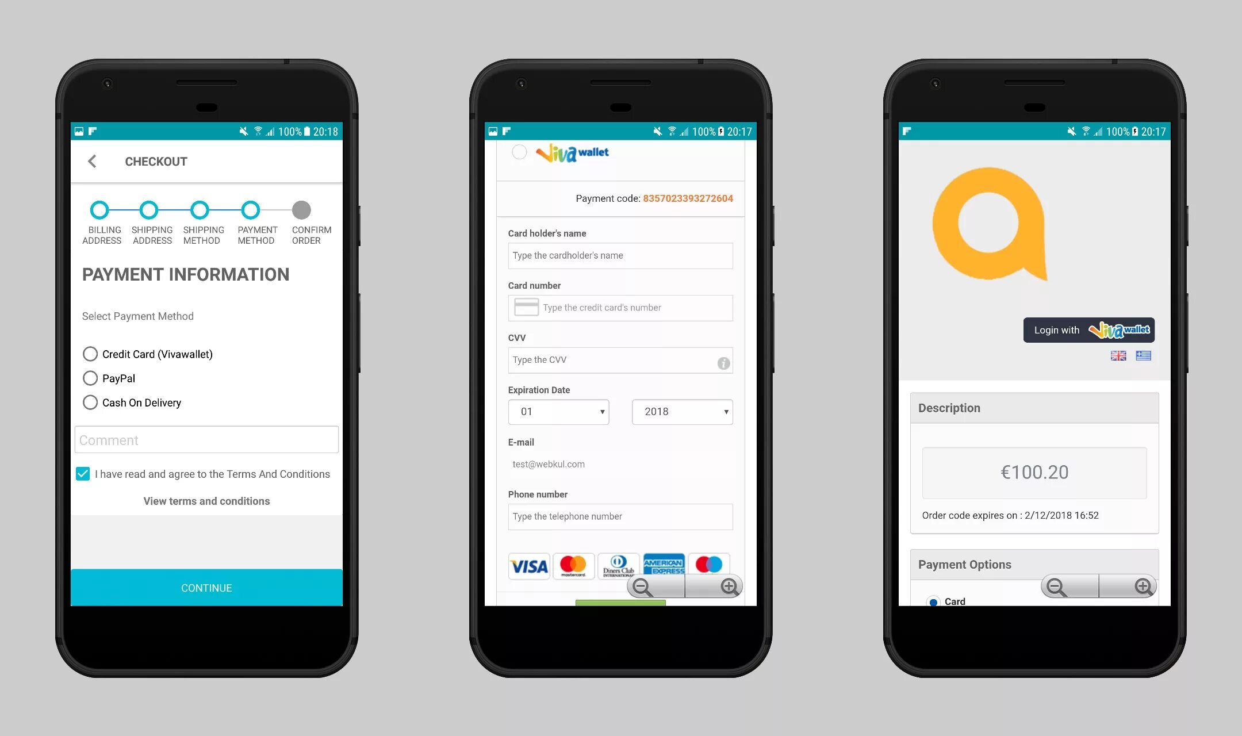Image resolution: width=1242 pixels, height=736 pixels.
Task: Click the American Express card icon
Action: pyautogui.click(x=662, y=564)
